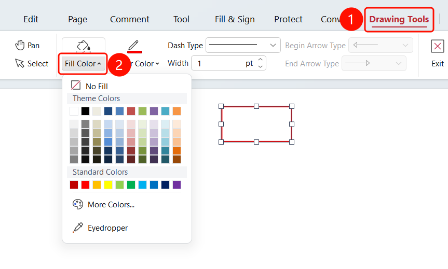Open the stroke Color dropdown arrow

(x=157, y=64)
